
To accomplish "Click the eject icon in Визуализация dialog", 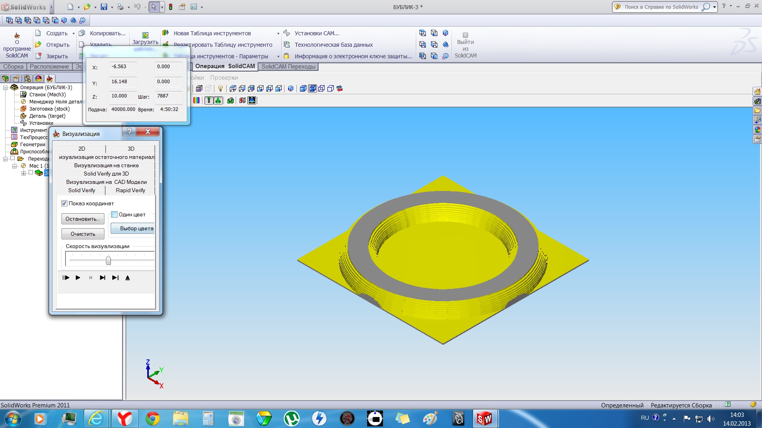I will click(x=127, y=278).
